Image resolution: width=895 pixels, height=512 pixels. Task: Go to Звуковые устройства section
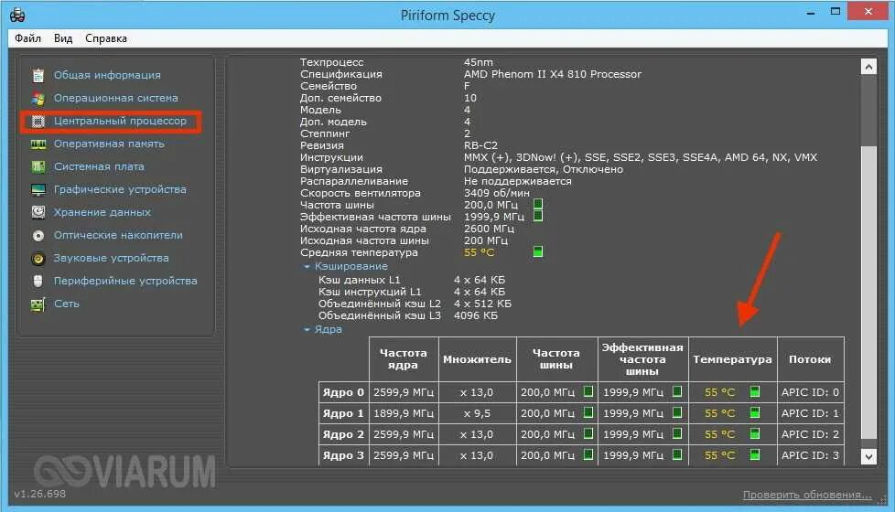click(112, 258)
